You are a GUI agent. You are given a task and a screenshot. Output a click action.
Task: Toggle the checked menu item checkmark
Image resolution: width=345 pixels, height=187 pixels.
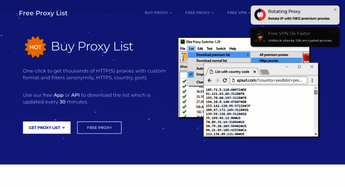click(191, 74)
